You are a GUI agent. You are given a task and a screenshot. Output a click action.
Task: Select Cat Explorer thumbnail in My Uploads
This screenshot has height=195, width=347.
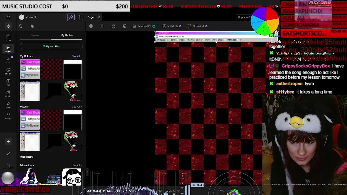[30, 69]
